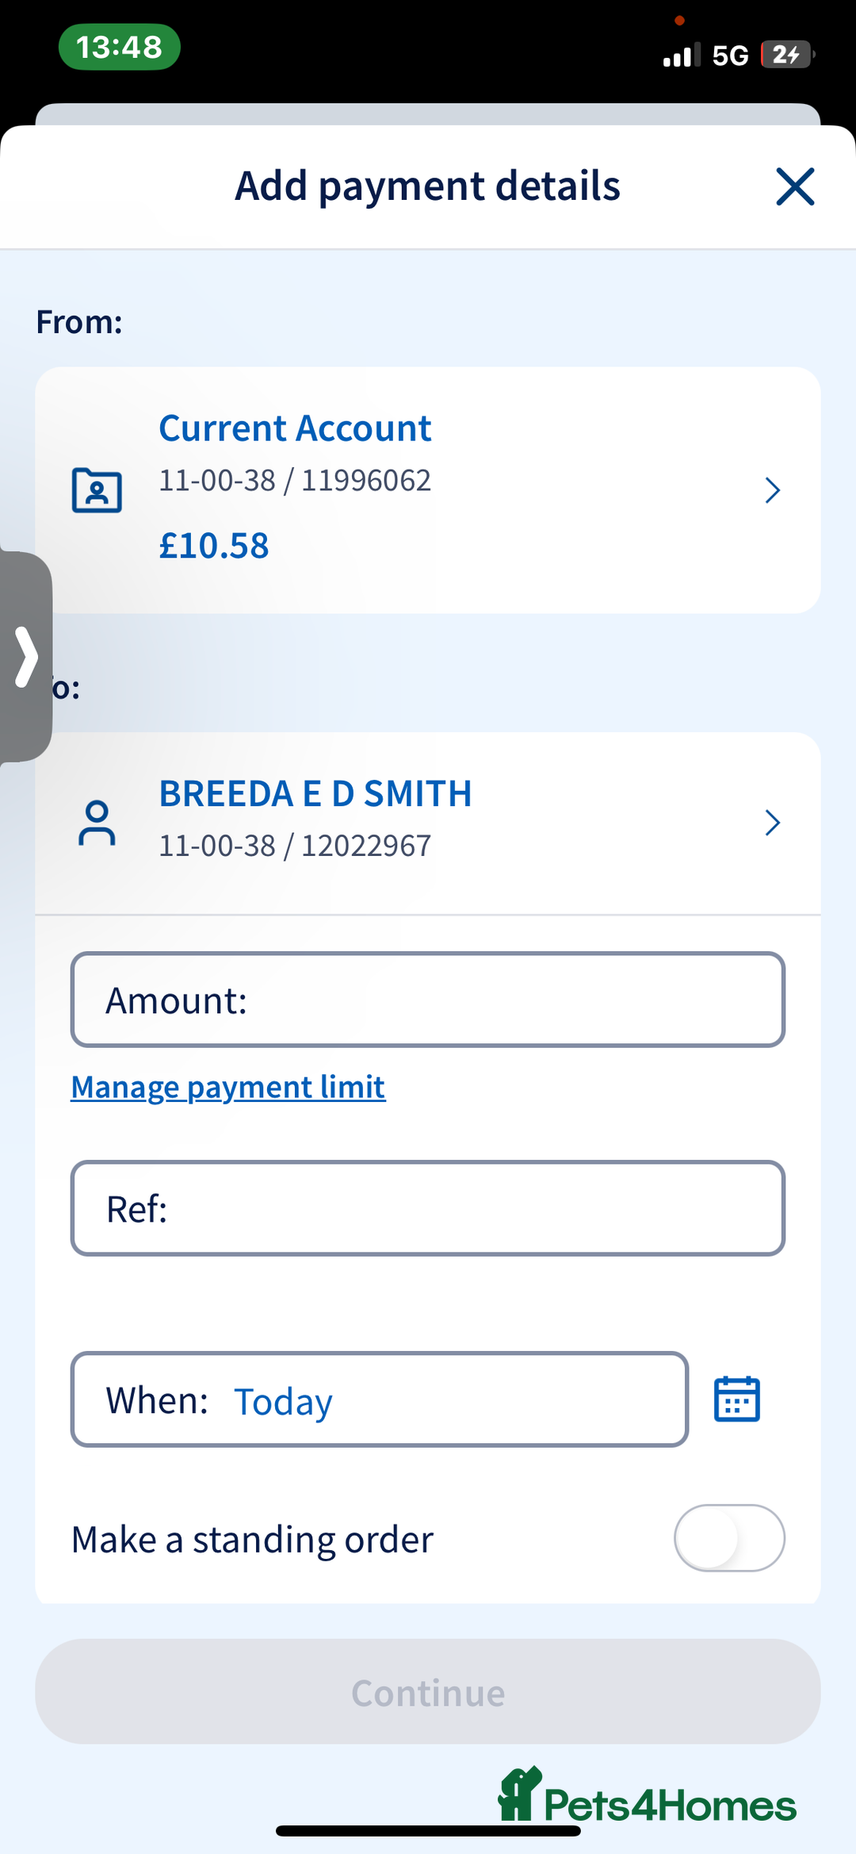856x1854 pixels.
Task: Expand the grey side drawer arrow
Action: (x=26, y=657)
